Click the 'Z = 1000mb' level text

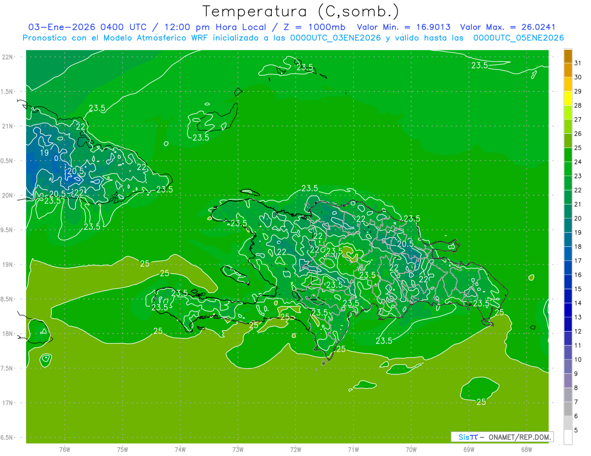[x=313, y=27]
